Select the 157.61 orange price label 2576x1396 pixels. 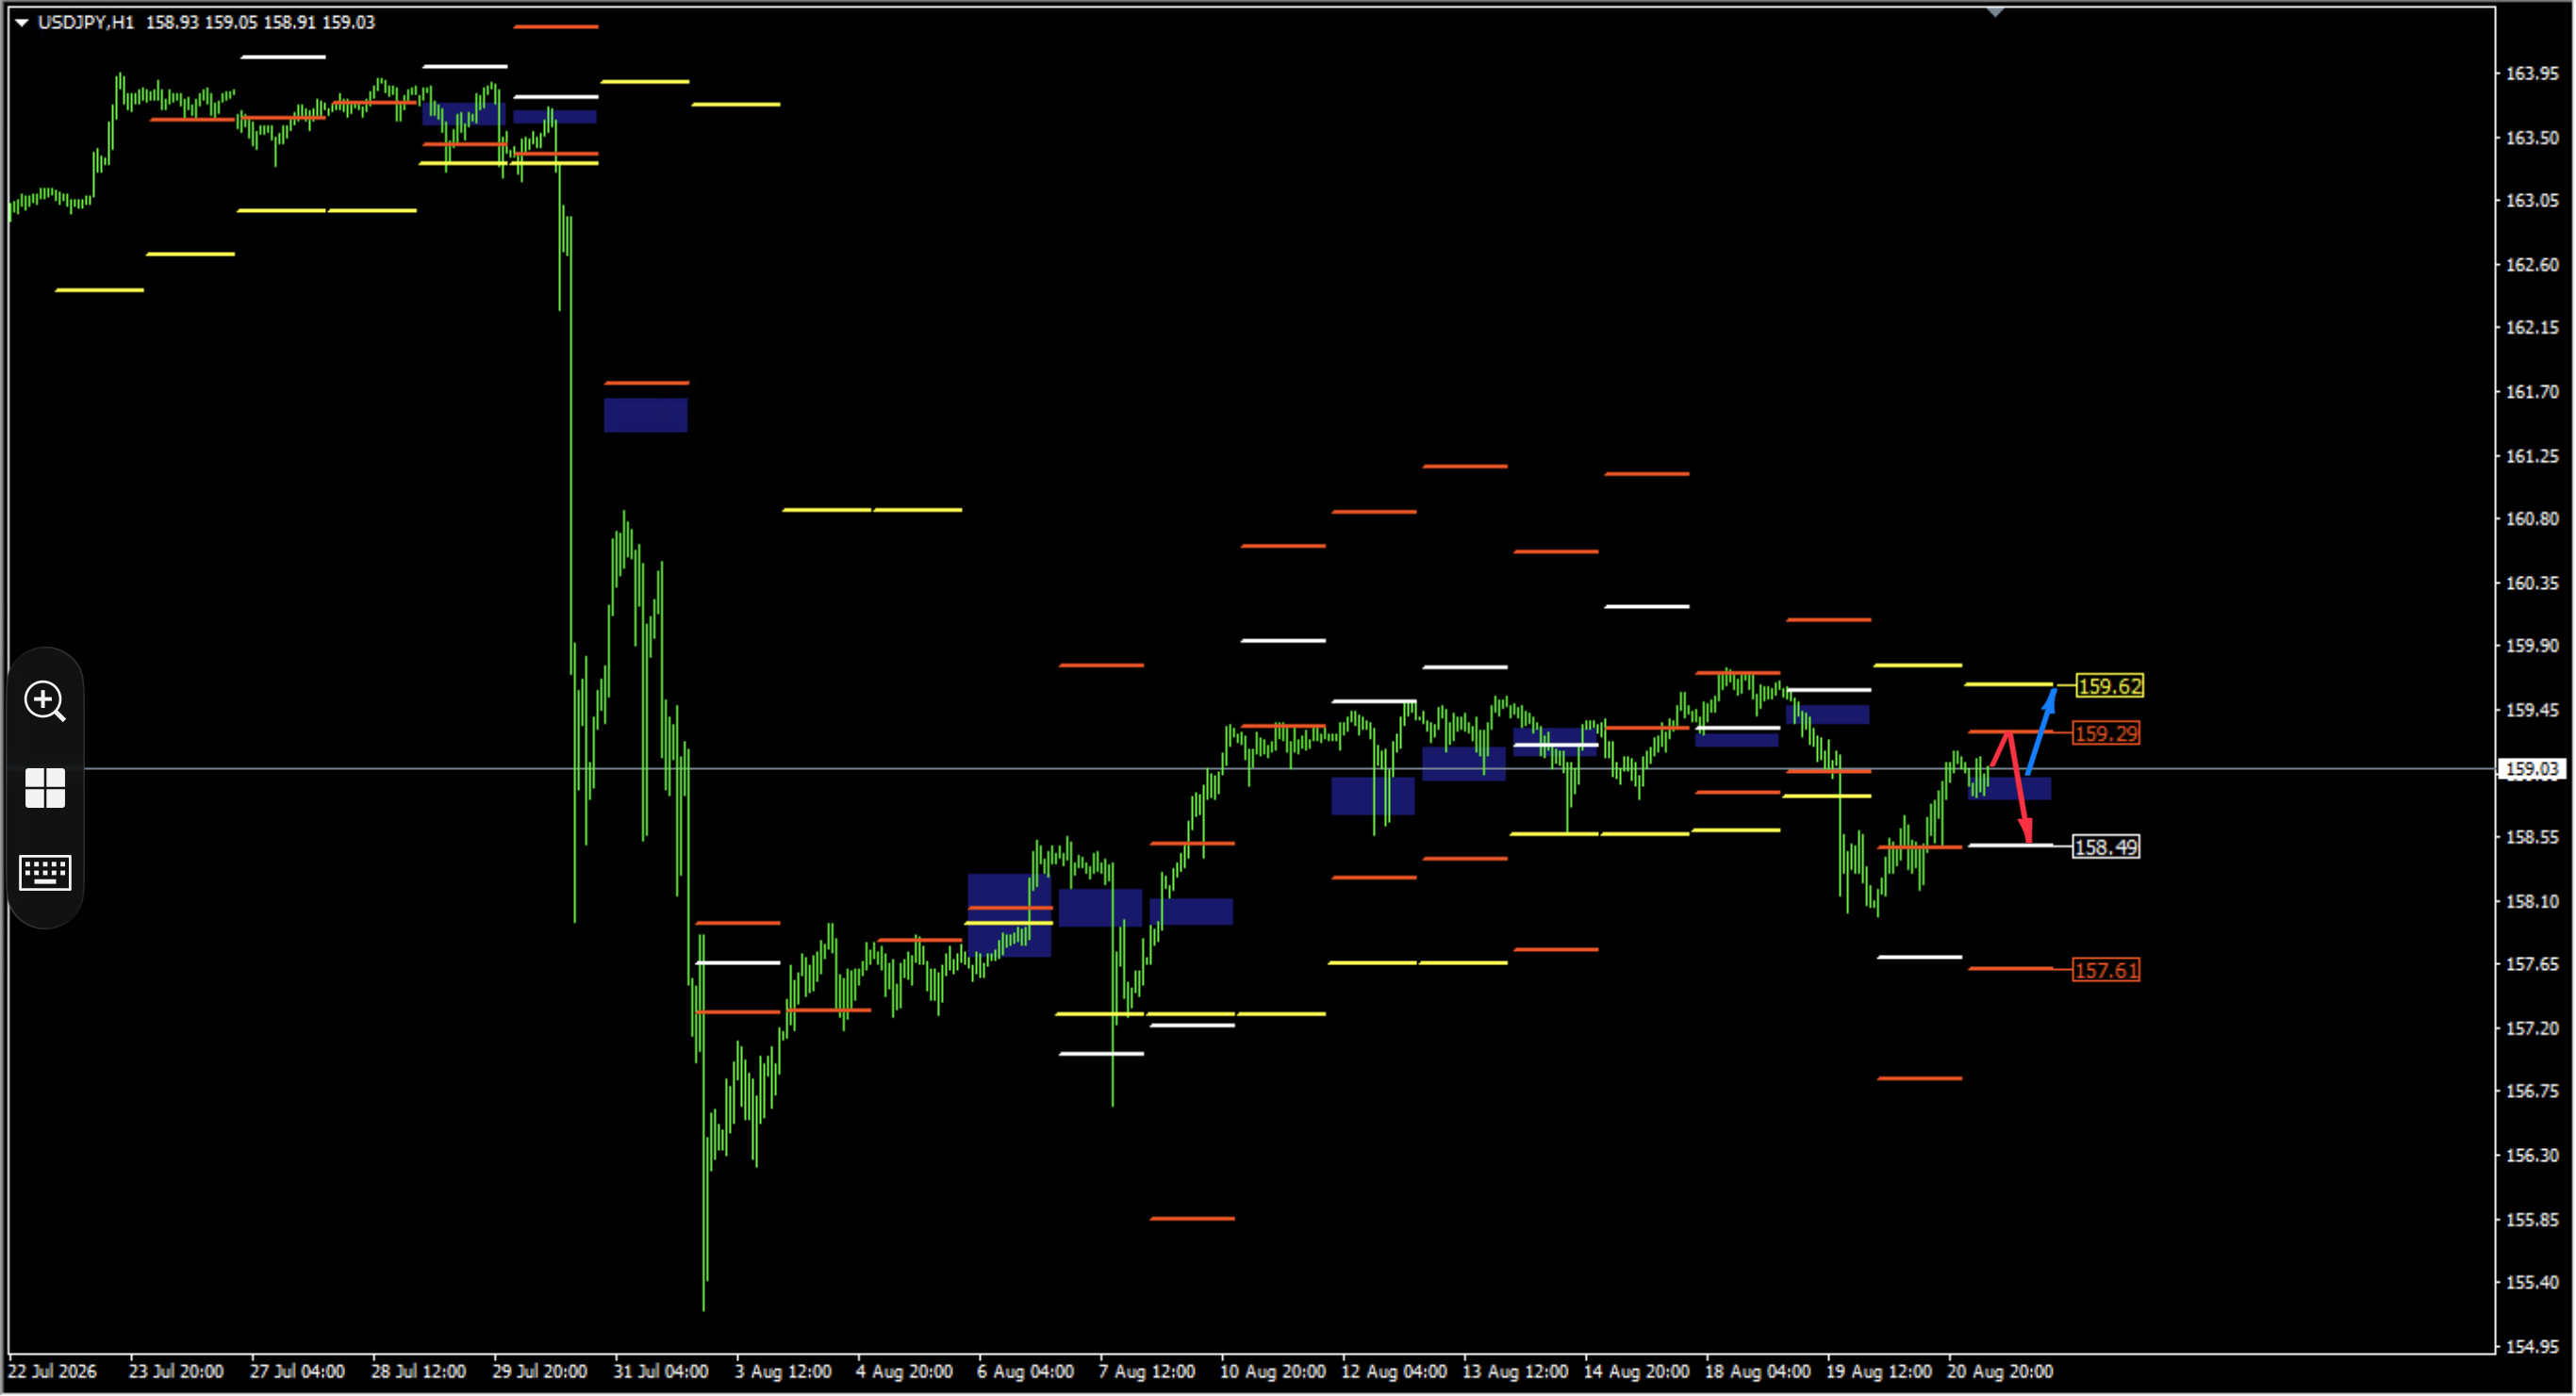(2106, 971)
